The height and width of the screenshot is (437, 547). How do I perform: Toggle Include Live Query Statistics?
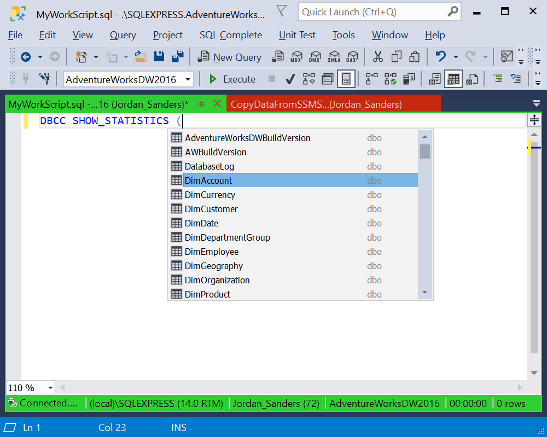tap(390, 79)
